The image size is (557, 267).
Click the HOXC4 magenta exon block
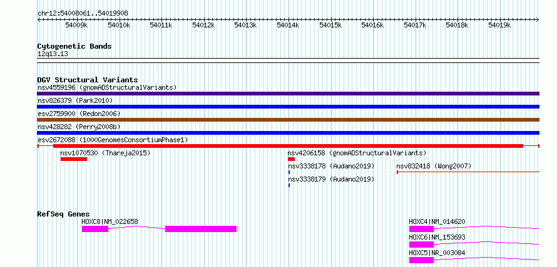click(x=421, y=229)
